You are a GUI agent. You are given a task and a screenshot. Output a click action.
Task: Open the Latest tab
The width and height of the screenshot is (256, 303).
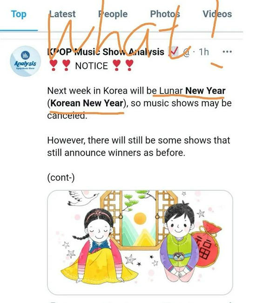[x=62, y=14]
